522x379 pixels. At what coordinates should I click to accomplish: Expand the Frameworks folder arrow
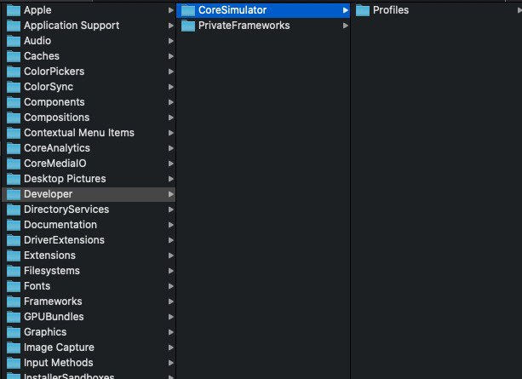tap(171, 301)
